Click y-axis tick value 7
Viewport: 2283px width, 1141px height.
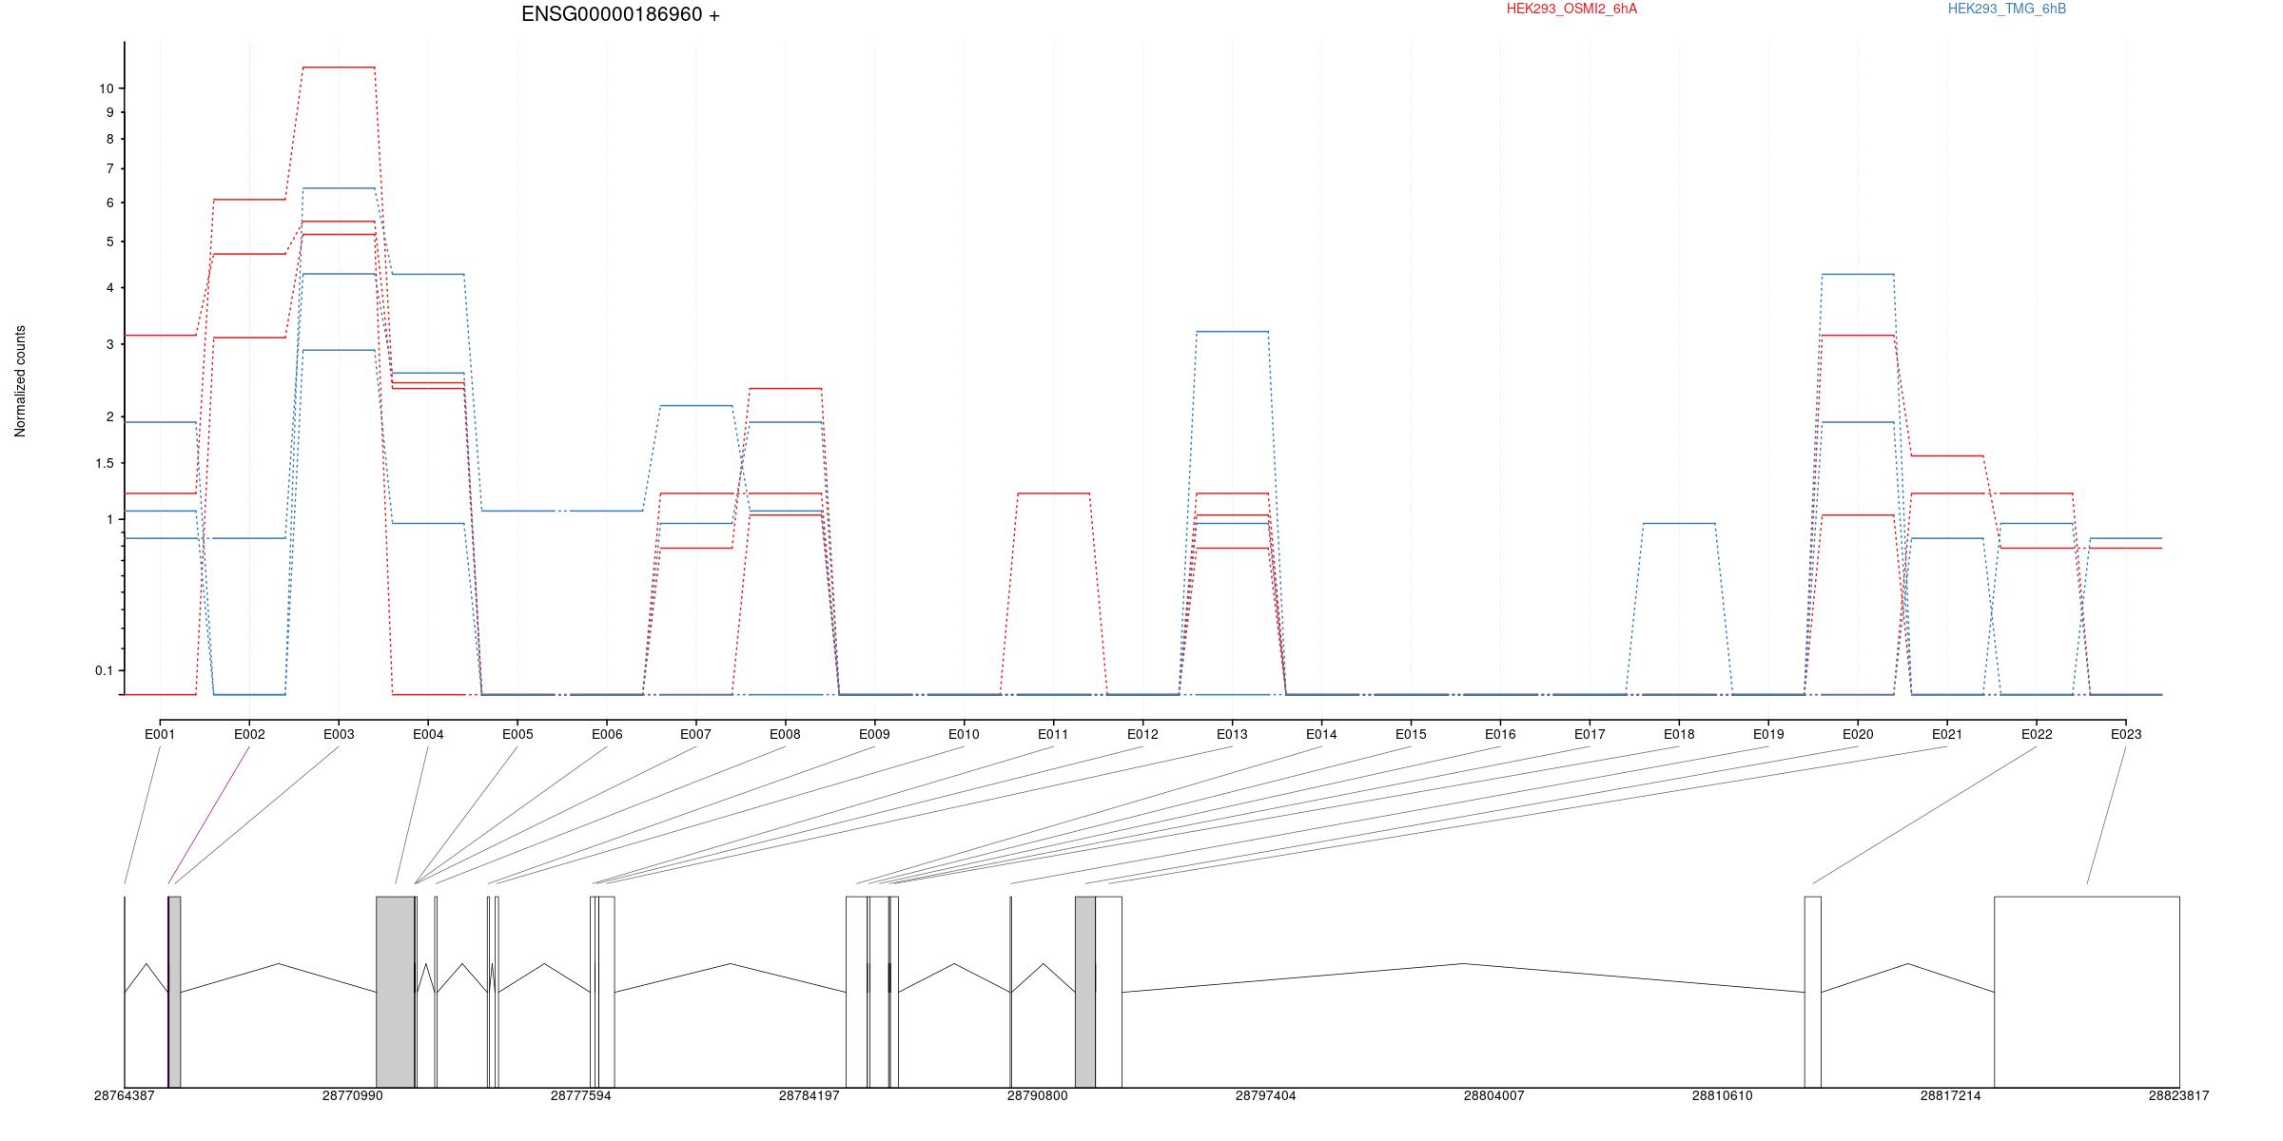[110, 168]
